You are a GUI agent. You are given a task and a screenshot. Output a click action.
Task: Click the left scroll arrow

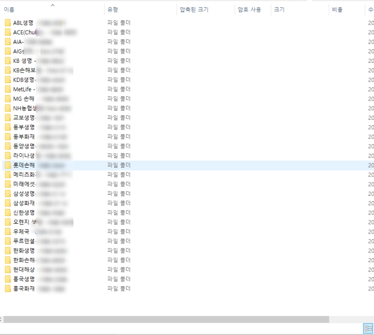point(0,320)
